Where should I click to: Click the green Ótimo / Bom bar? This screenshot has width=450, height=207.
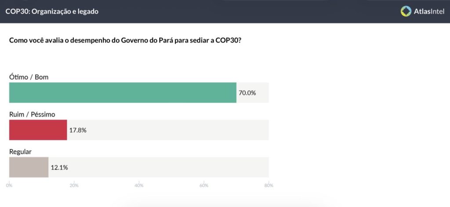click(123, 93)
